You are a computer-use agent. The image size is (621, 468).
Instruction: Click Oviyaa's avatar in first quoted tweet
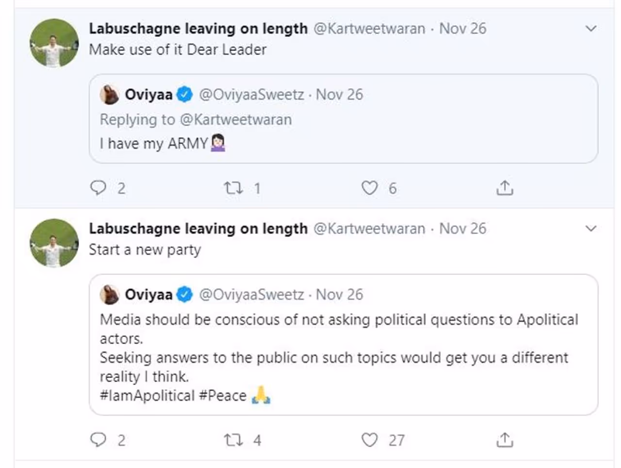point(110,94)
